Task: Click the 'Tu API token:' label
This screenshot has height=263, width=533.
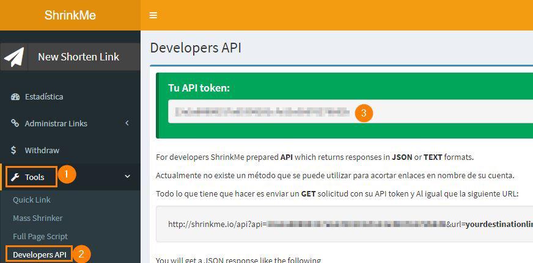Action: 199,88
